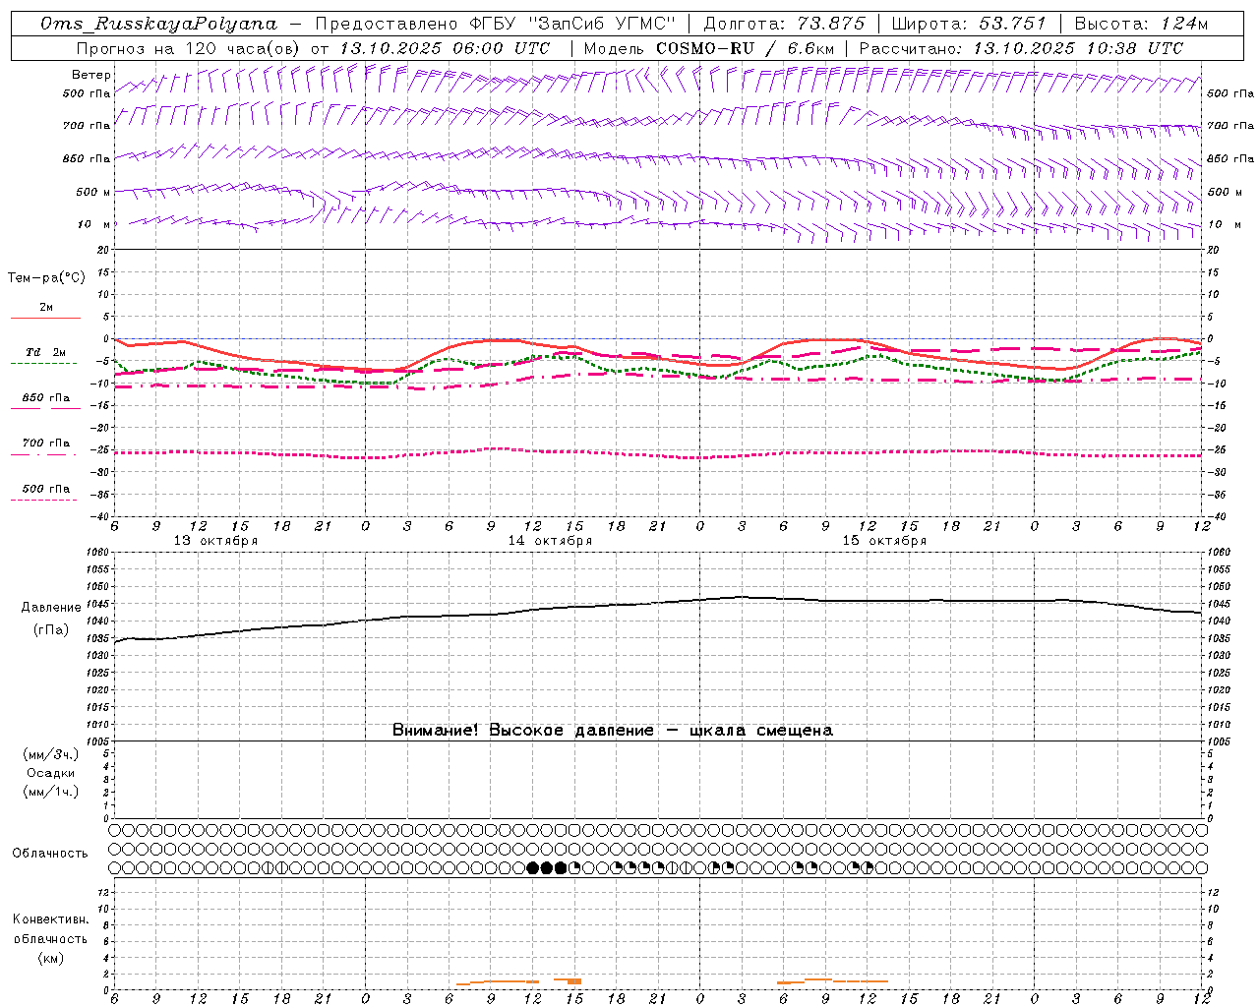The height and width of the screenshot is (1007, 1259).
Task: Click the Тем-ра(°C) temperature axis title
Action: [x=46, y=278]
